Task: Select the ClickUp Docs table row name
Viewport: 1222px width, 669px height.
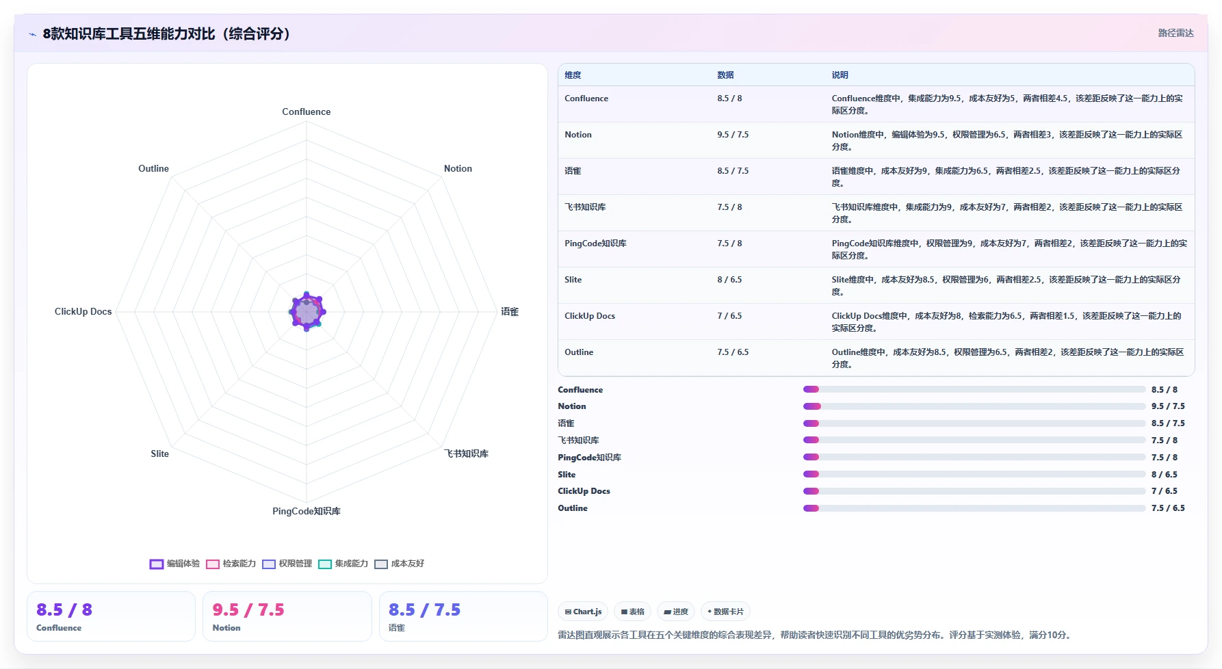Action: click(590, 316)
